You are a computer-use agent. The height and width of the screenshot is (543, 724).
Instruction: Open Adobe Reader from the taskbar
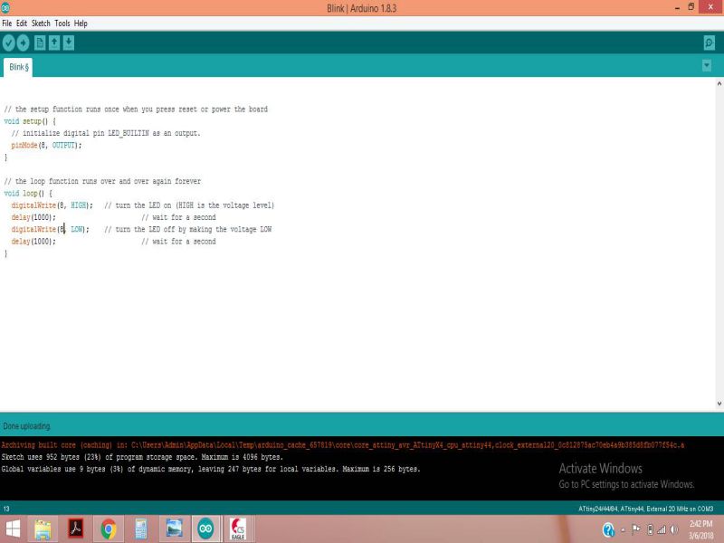76,529
